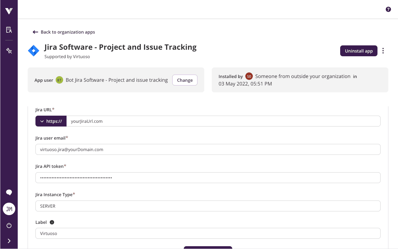
Task: Open the Jira Instance Type selector
Action: 208,206
